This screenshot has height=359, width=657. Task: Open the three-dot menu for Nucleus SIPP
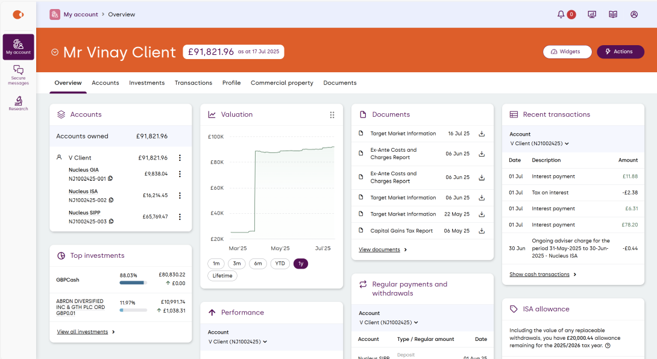click(x=180, y=217)
